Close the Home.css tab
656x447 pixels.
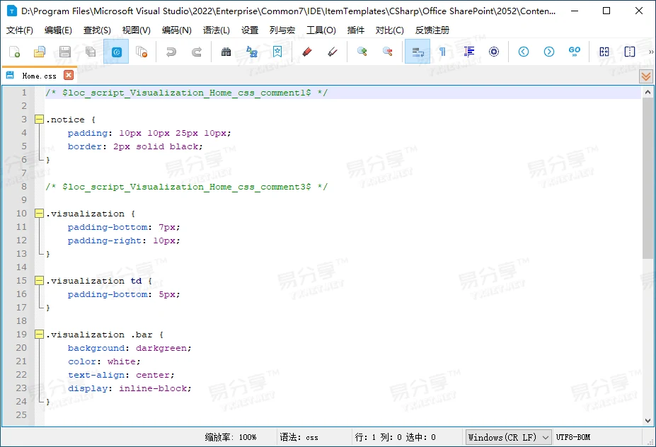68,75
